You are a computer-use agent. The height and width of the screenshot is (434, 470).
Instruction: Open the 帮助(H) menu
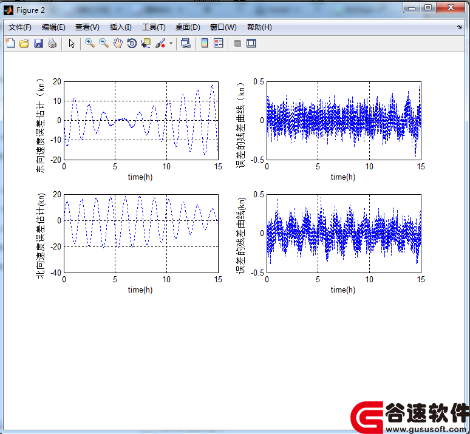pyautogui.click(x=259, y=27)
